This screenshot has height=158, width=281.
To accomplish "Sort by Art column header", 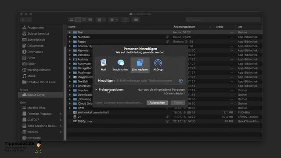I will point(240,27).
